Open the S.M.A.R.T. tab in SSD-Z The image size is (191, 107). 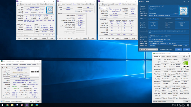pyautogui.click(x=9, y=64)
